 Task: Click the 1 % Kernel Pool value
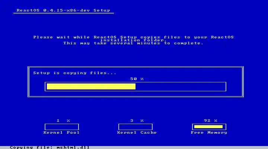(63, 121)
